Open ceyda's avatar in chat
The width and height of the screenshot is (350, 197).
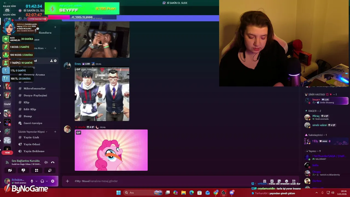(x=67, y=129)
